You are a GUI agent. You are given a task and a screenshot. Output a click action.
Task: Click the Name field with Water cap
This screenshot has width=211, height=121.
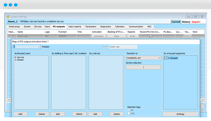(x=123, y=47)
